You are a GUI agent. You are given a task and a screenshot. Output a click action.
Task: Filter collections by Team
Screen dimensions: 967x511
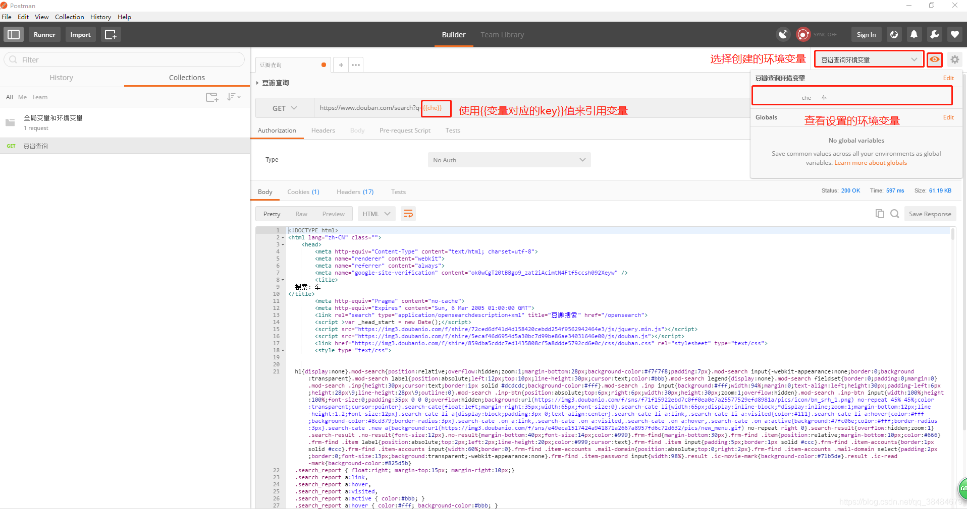pos(40,97)
